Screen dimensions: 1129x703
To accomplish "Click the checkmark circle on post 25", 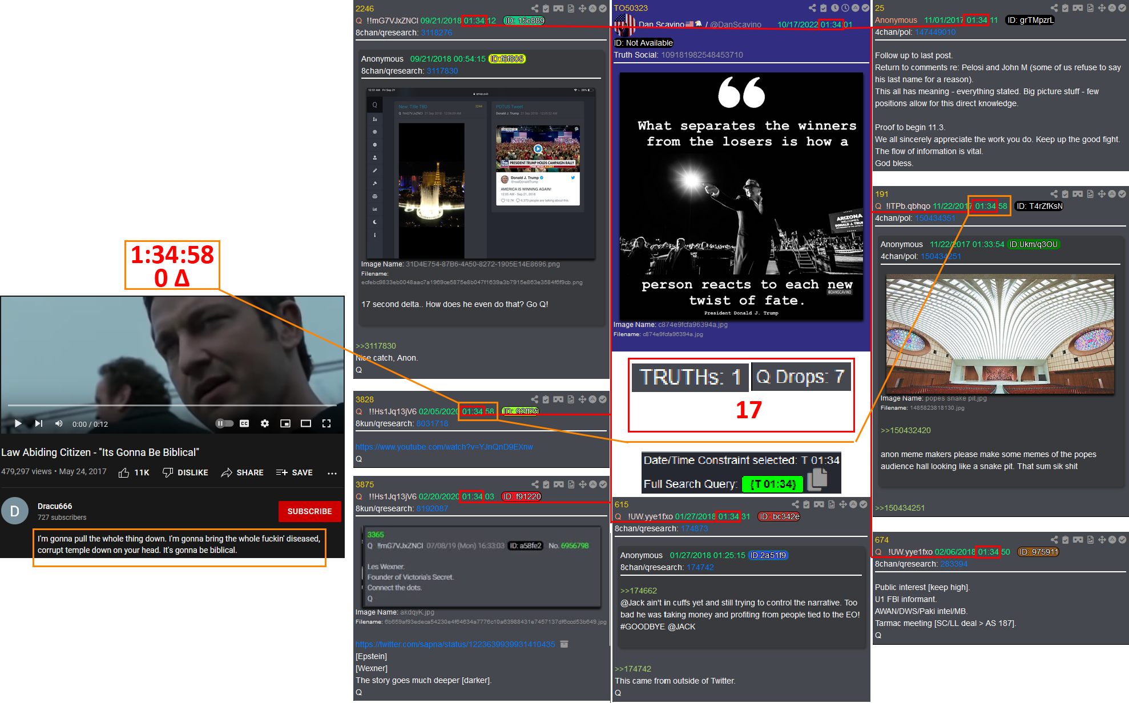I will [x=1122, y=8].
